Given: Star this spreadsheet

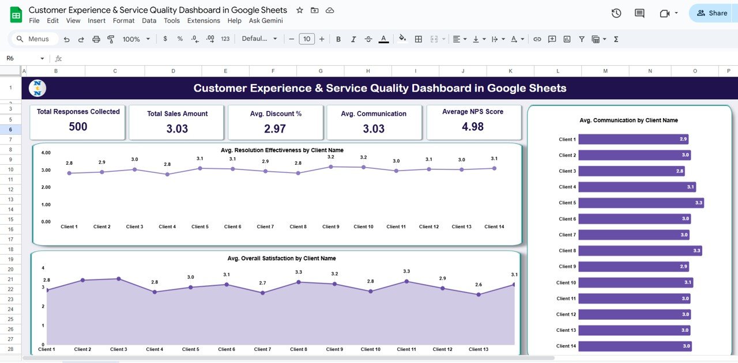Looking at the screenshot, I should [x=299, y=10].
